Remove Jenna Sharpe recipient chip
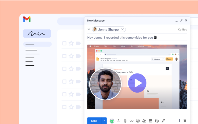The image size is (198, 124). tap(123, 29)
